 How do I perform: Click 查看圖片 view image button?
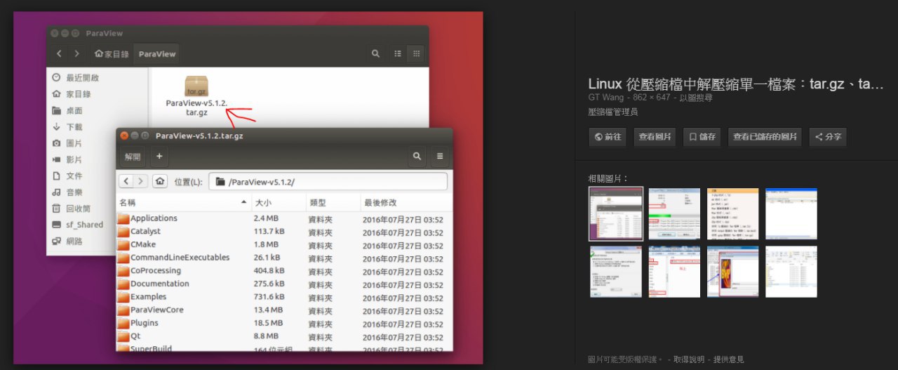[655, 137]
